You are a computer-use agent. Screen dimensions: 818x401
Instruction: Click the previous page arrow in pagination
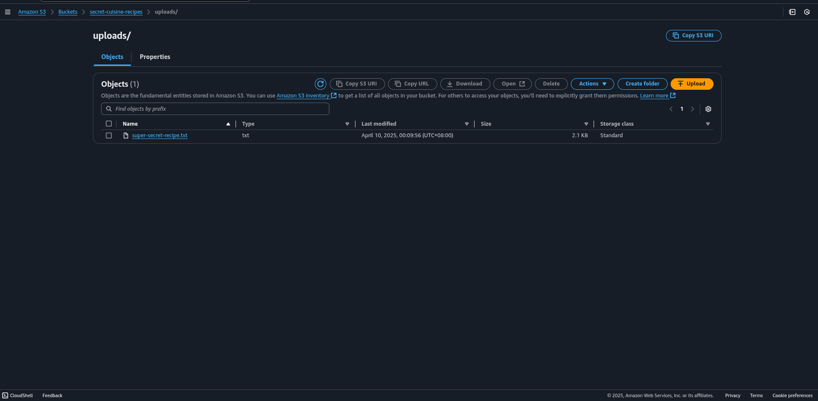point(671,109)
